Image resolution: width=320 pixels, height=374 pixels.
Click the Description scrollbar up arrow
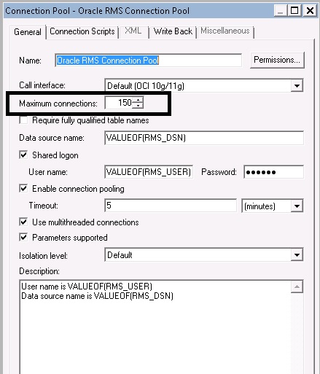click(x=297, y=287)
